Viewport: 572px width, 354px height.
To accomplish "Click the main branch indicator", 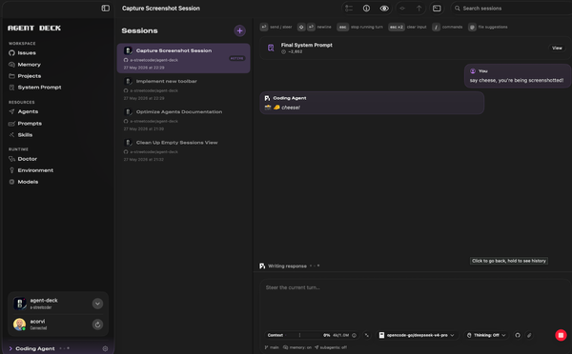I will (272, 347).
